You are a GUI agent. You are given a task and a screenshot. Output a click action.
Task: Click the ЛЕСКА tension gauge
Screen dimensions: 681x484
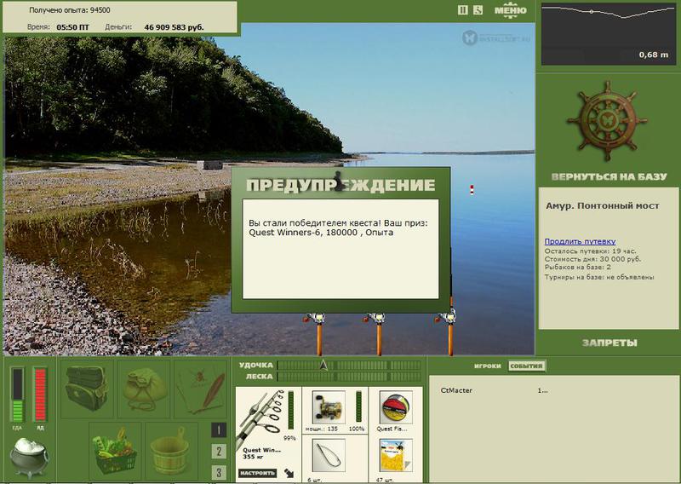pyautogui.click(x=349, y=376)
